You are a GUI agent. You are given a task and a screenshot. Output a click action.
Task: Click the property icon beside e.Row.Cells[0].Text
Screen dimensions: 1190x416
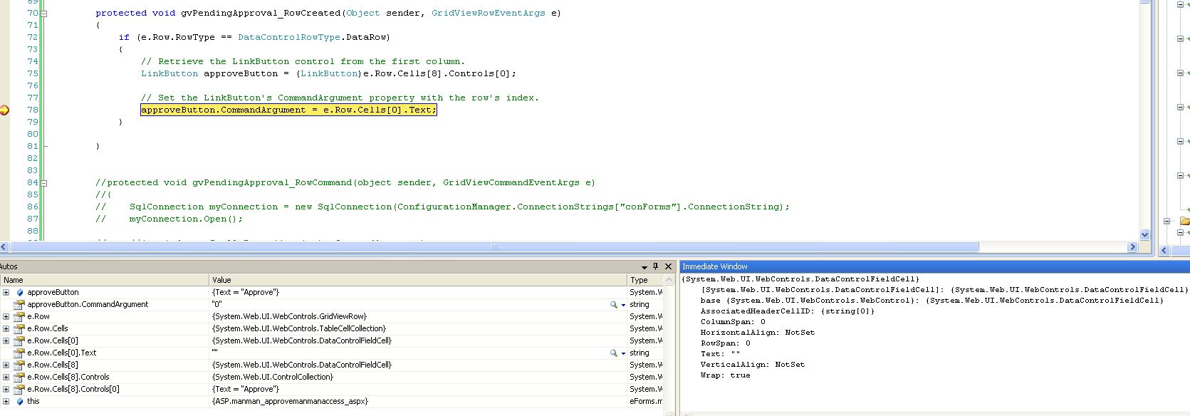(20, 353)
